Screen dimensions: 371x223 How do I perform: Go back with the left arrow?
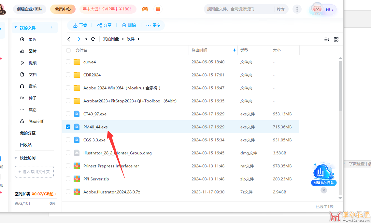pos(69,39)
